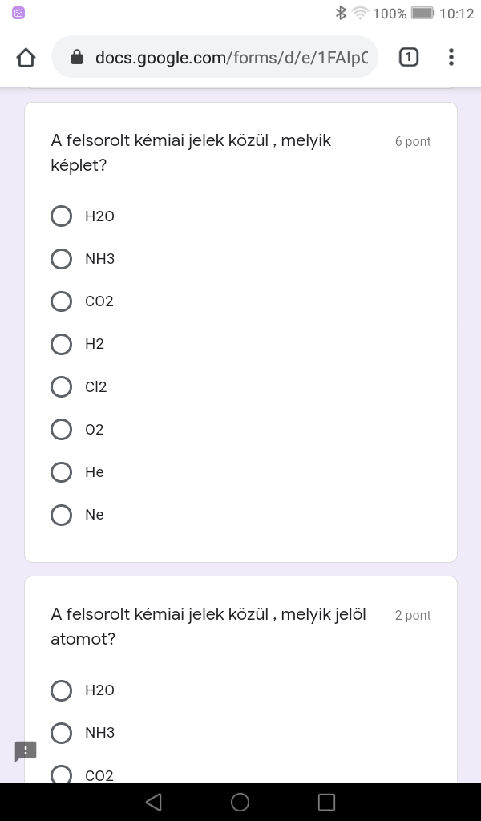Viewport: 481px width, 821px height.
Task: Tap the padlock site security icon
Action: pos(77,57)
